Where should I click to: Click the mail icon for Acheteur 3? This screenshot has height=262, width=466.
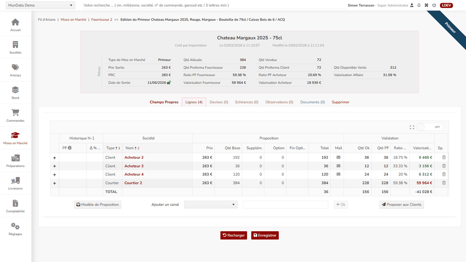pos(338,166)
